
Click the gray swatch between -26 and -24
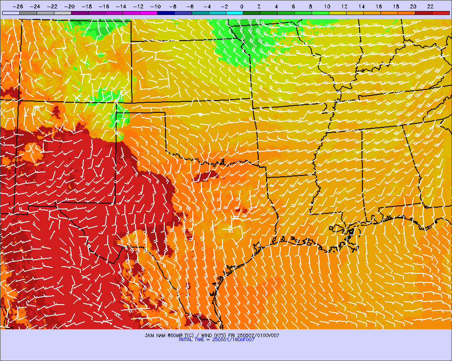[x=28, y=13]
